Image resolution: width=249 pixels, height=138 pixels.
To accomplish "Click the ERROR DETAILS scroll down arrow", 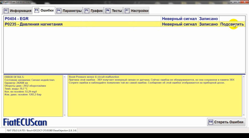I will [x=65, y=115].
